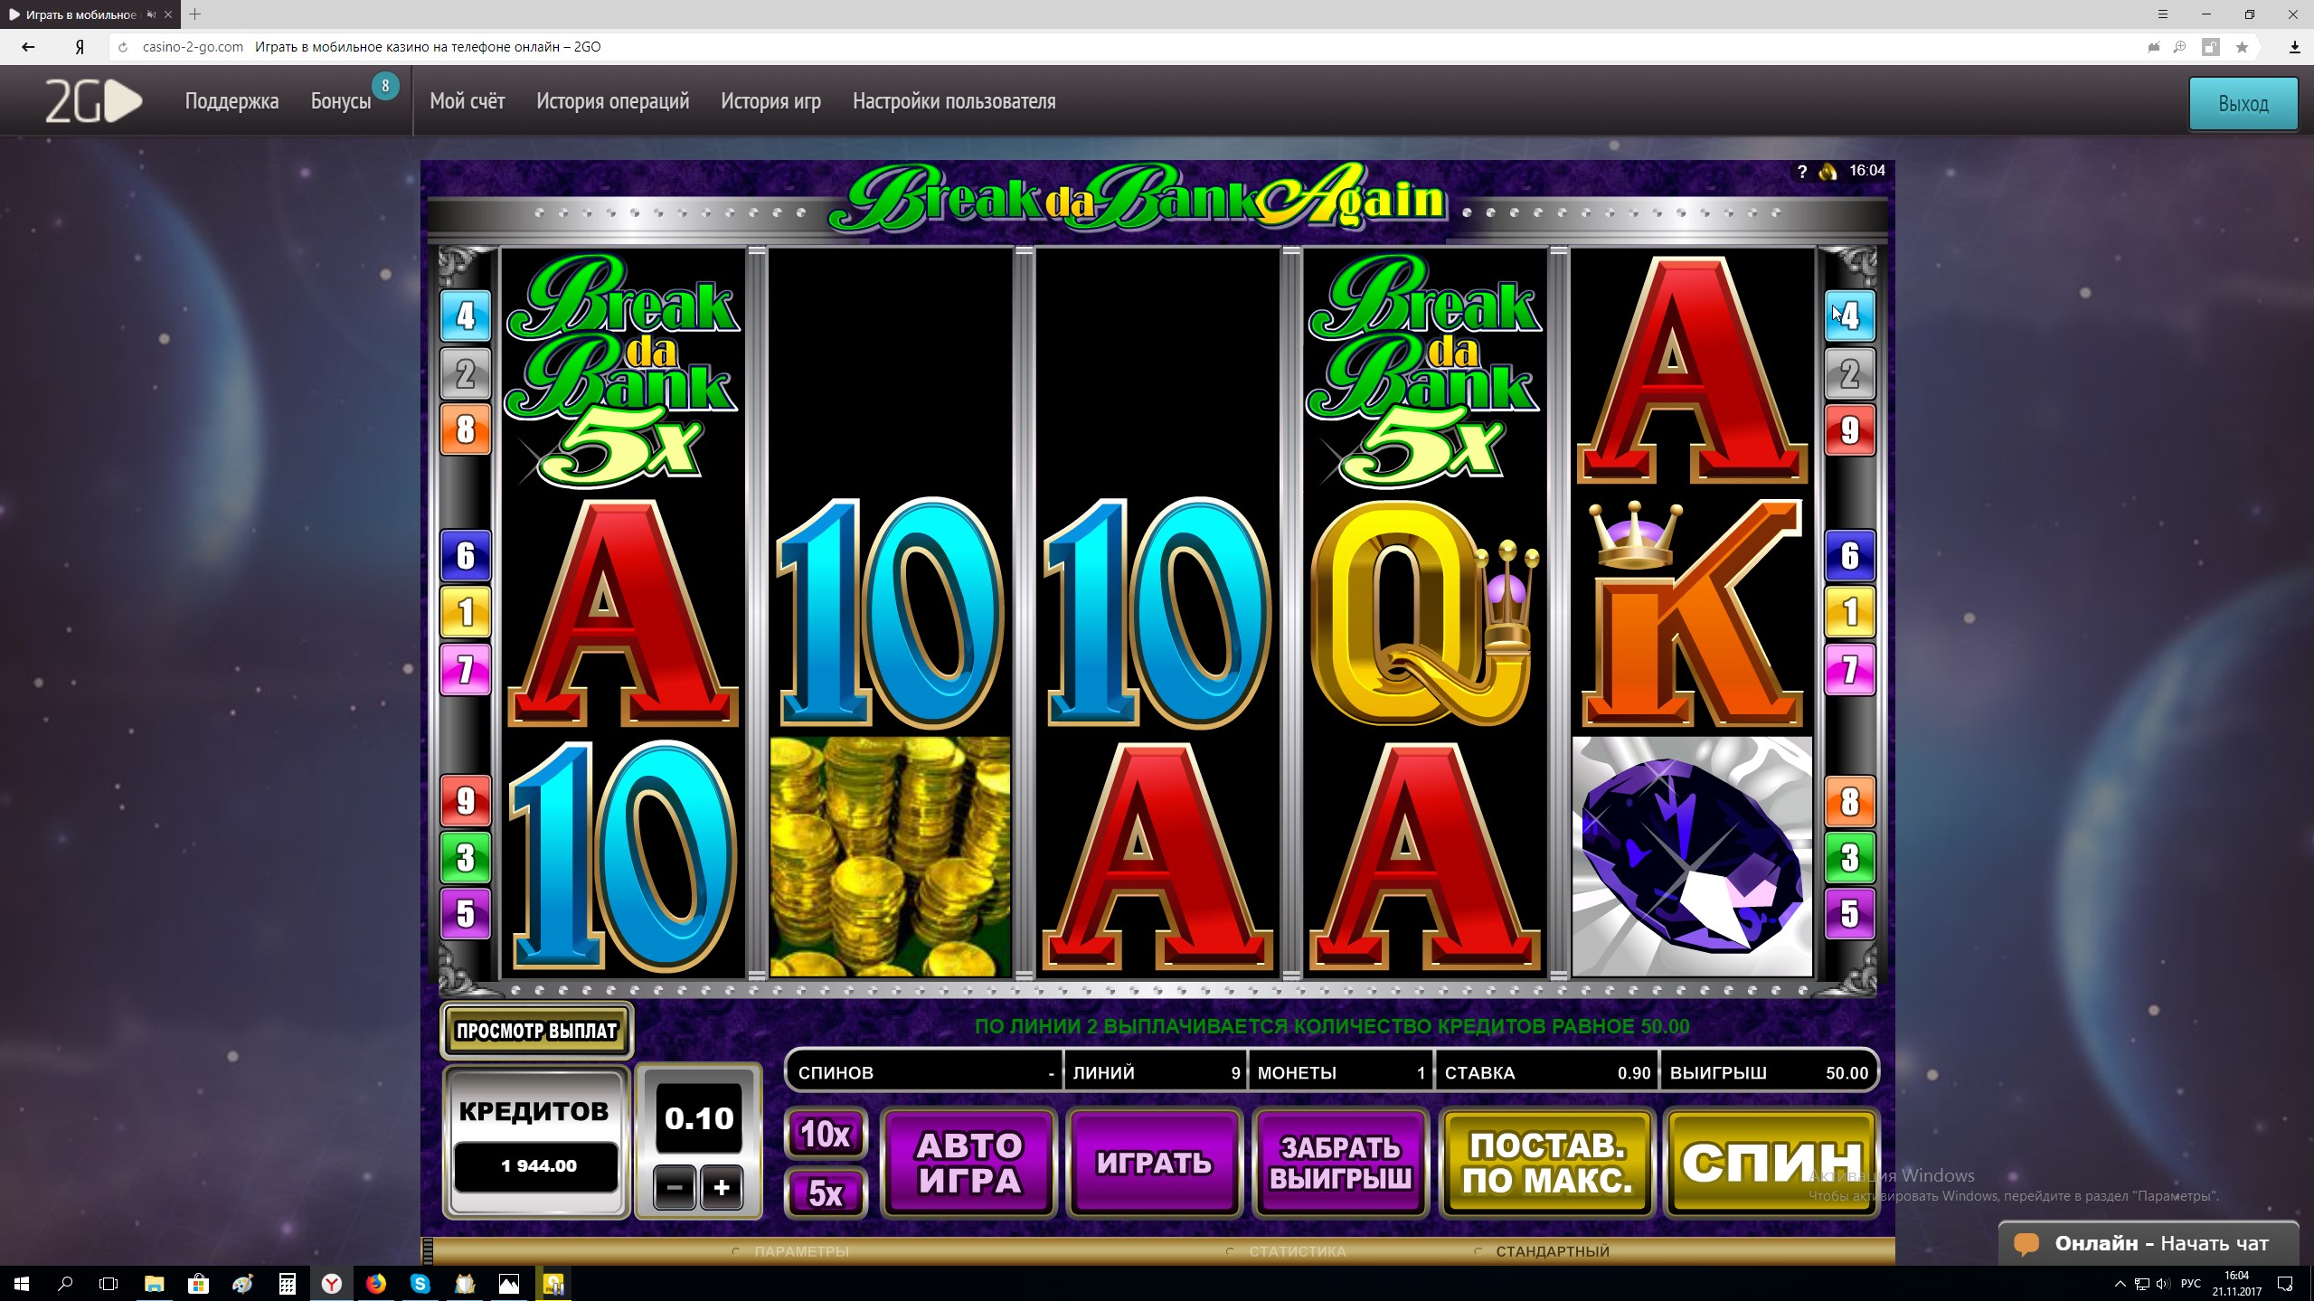Viewport: 2314px width, 1301px height.
Task: Click the ЗАБРАТЬ ВЫИГРЫШ button
Action: (1340, 1163)
